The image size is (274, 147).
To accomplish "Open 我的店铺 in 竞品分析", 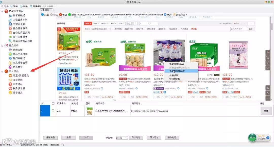I will click(x=18, y=50).
